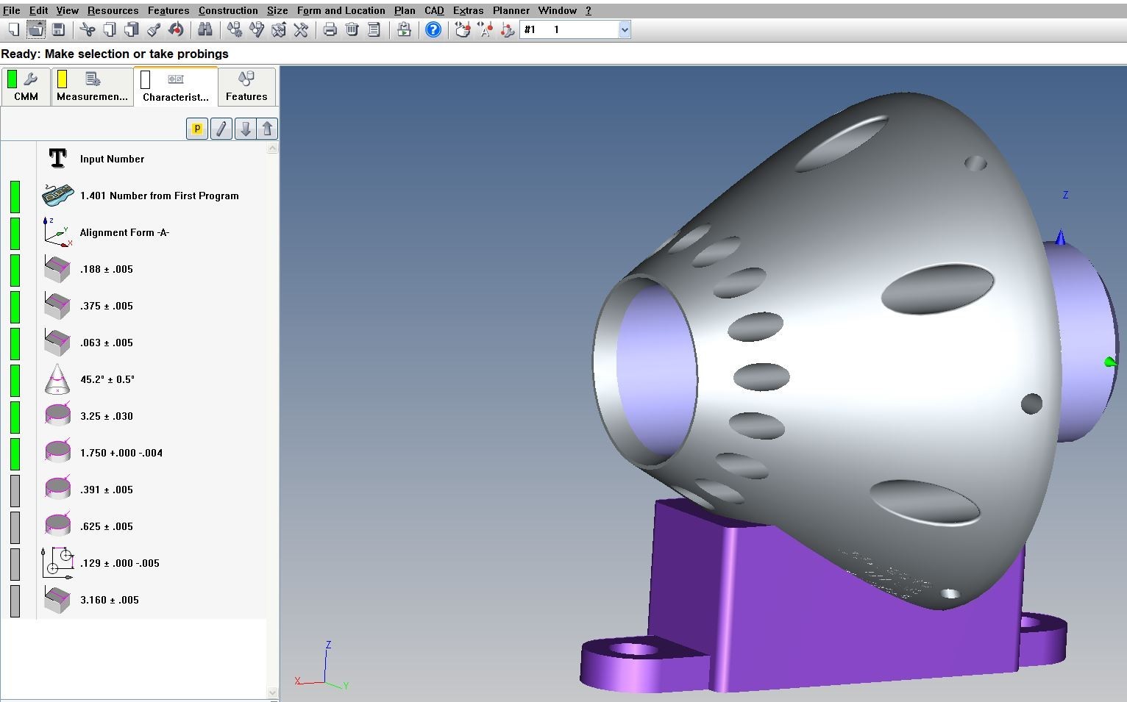
Task: Click the 'A' alignment probing icon
Action: coord(485,29)
